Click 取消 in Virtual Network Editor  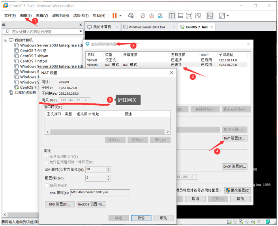click(x=195, y=199)
